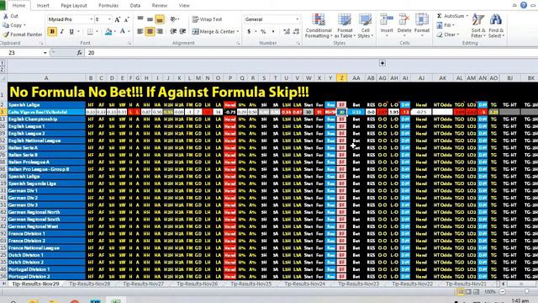Click the Format cells icon
Image resolution: width=538 pixels, height=303 pixels.
pos(422,19)
